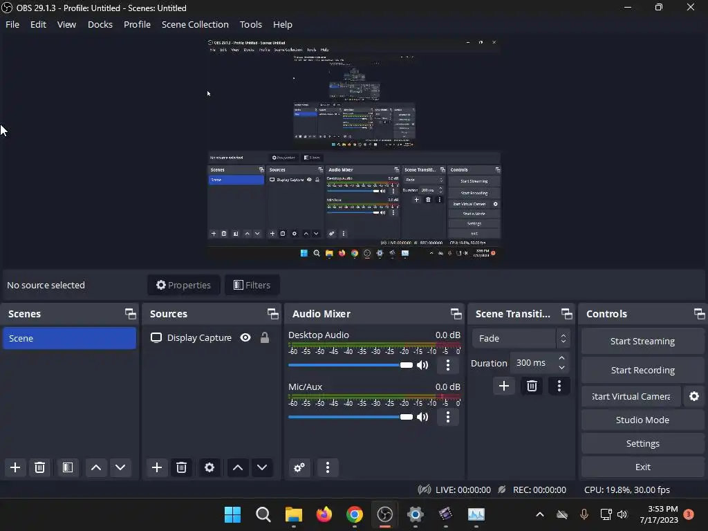This screenshot has height=531, width=708.
Task: Undock the Audio Mixer panel
Action: (x=456, y=314)
